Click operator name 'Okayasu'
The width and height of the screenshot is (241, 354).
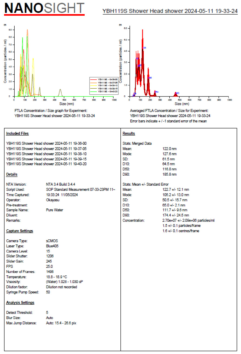(52, 200)
